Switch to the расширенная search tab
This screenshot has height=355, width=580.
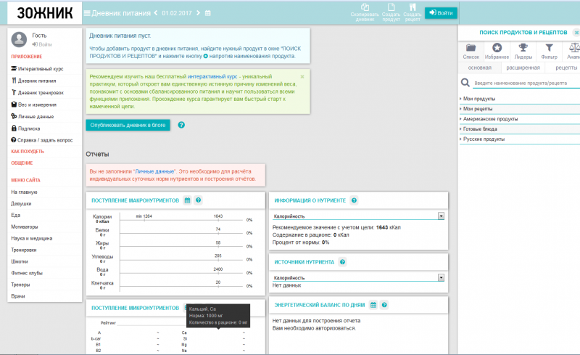click(x=522, y=68)
